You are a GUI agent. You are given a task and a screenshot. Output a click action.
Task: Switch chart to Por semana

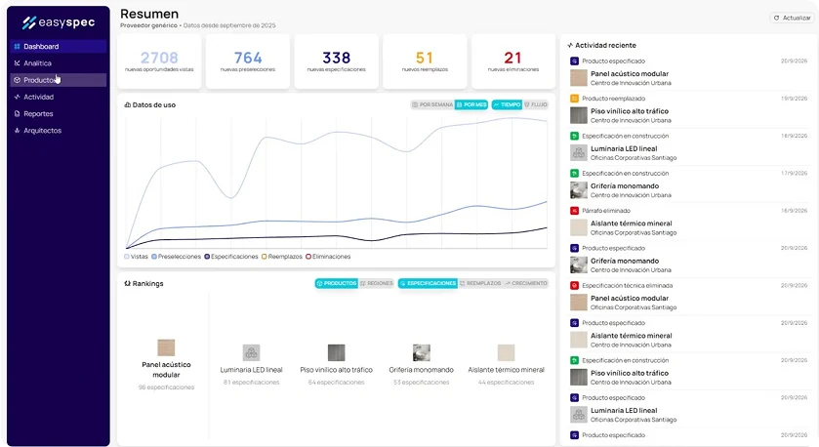(x=432, y=105)
